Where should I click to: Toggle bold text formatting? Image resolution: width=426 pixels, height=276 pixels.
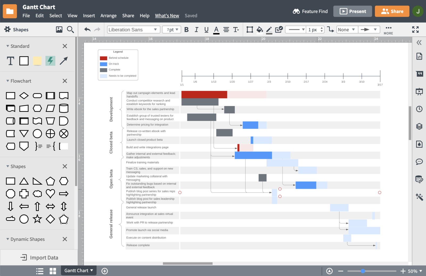(186, 30)
